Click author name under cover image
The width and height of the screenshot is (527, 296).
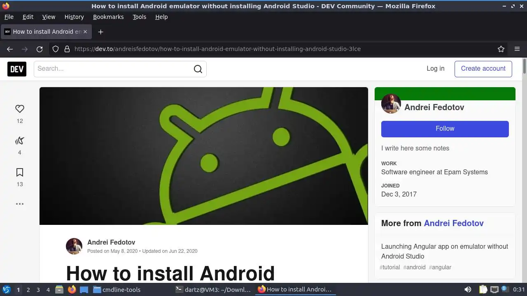click(111, 242)
